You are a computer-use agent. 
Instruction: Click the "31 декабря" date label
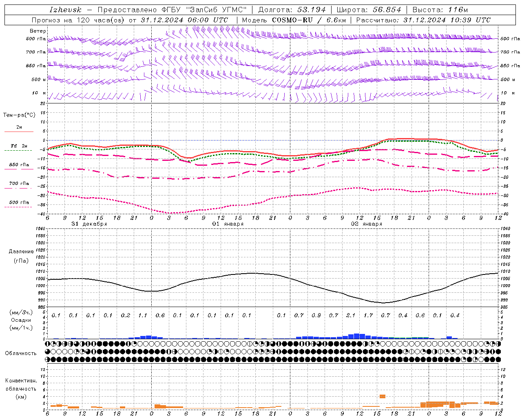coord(89,224)
